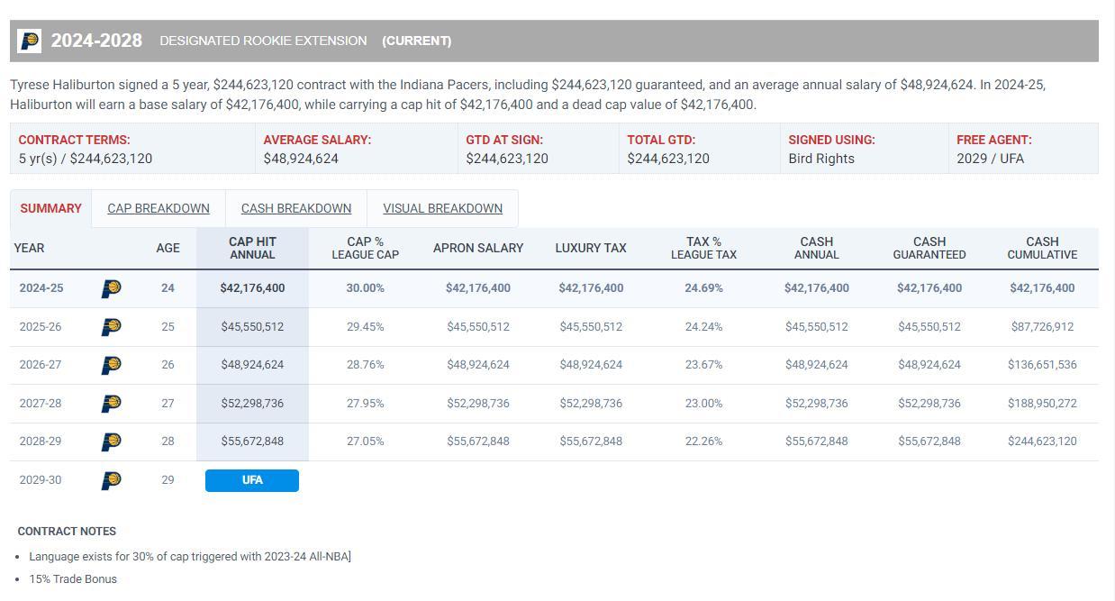Click the Pacers logo in contract header
This screenshot has height=601, width=1115.
coord(30,41)
